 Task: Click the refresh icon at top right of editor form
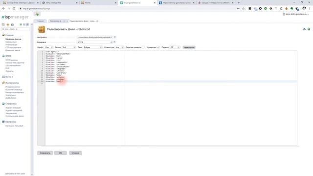pyautogui.click(x=304, y=29)
